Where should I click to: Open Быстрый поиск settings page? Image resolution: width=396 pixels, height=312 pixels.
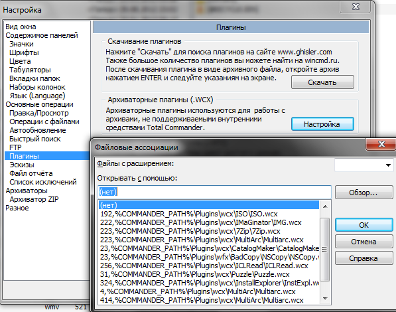click(x=35, y=139)
